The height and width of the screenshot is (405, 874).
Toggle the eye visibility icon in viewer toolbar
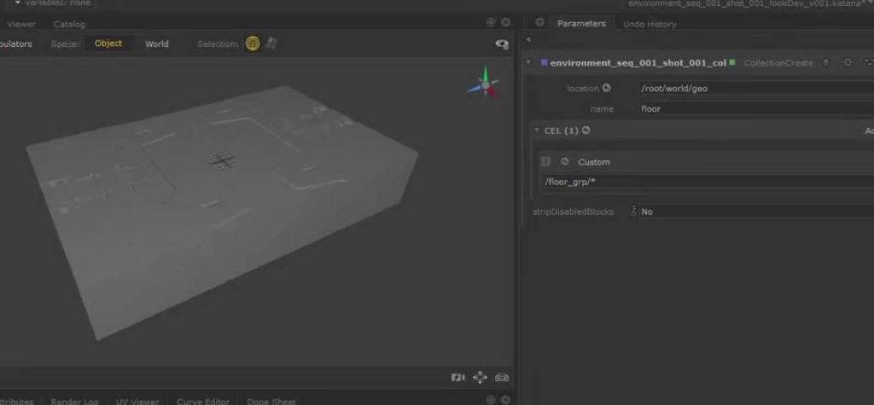[x=502, y=44]
